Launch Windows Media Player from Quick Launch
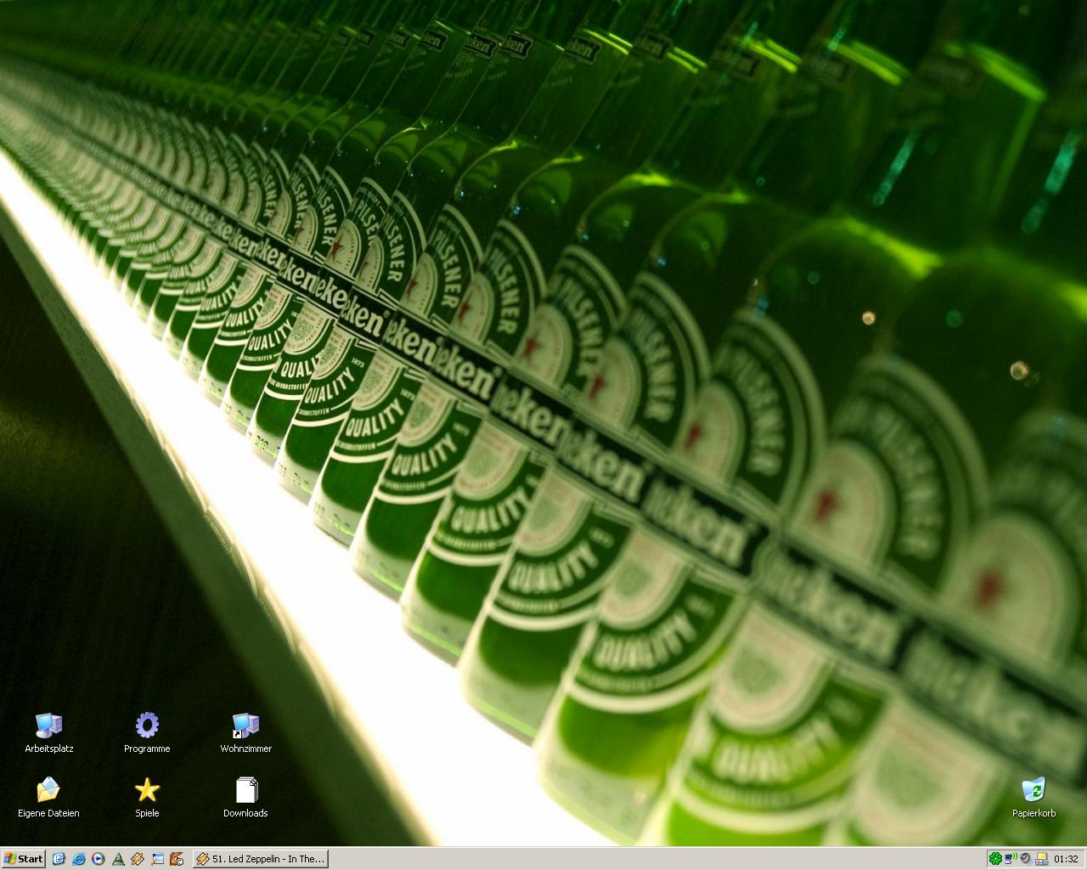This screenshot has width=1087, height=870. pyautogui.click(x=99, y=859)
